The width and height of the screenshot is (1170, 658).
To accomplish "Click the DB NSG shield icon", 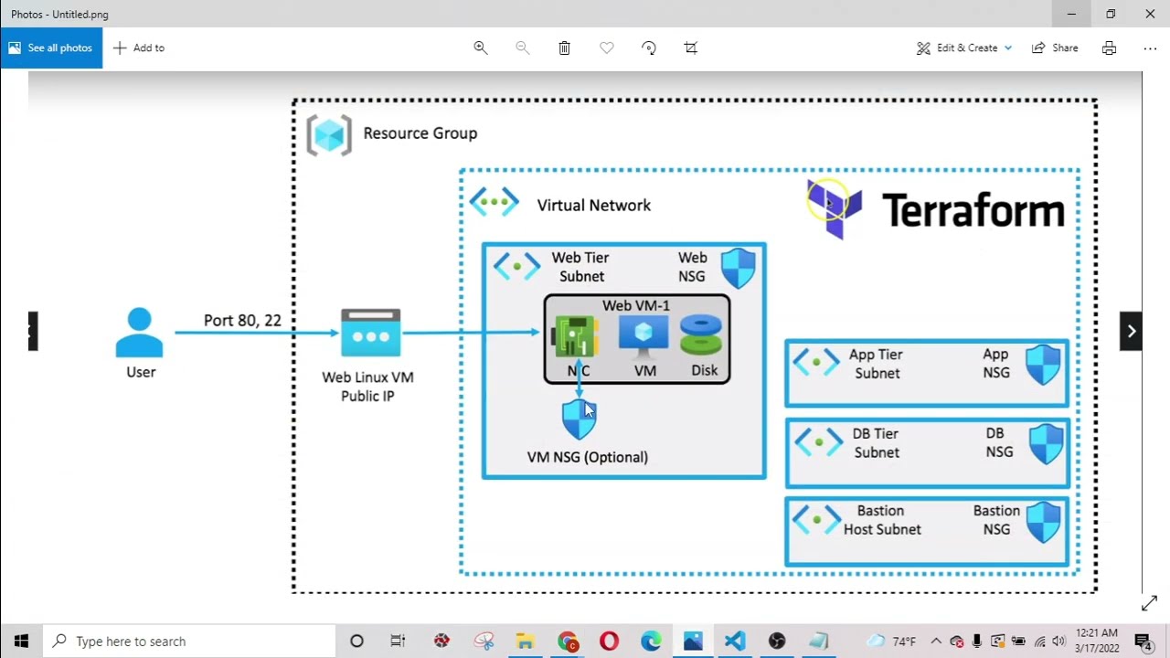I will [x=1046, y=443].
